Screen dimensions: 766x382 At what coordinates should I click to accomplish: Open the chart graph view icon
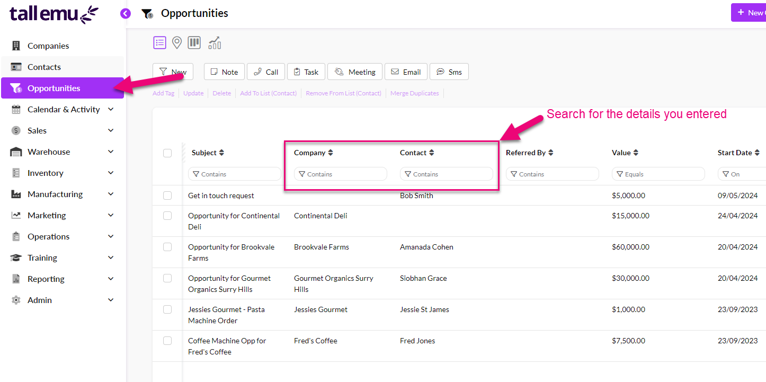[215, 43]
